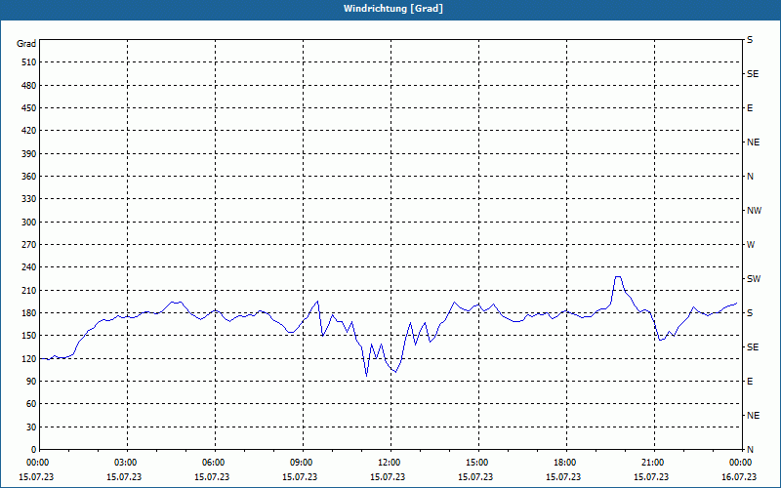Select the 360 degree tick label

pos(29,177)
